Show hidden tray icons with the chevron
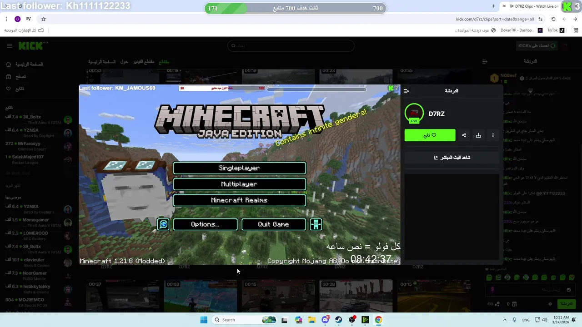Image resolution: width=582 pixels, height=327 pixels. coord(504,320)
